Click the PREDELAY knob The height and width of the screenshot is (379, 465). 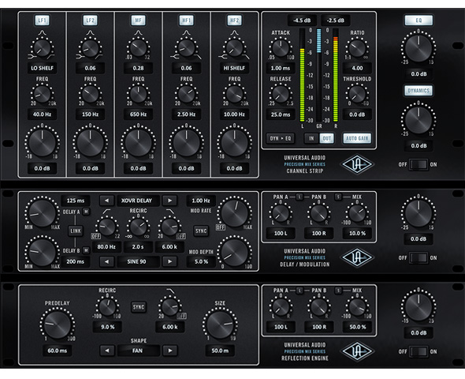[58, 325]
